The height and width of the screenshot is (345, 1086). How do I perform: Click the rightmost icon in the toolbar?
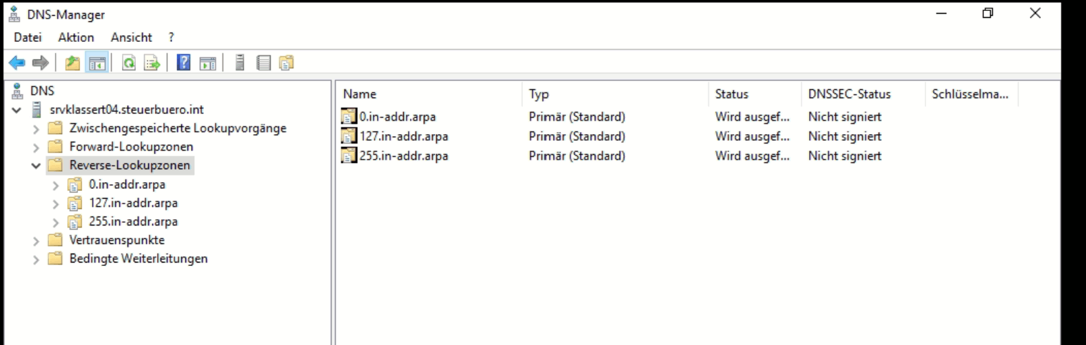286,63
